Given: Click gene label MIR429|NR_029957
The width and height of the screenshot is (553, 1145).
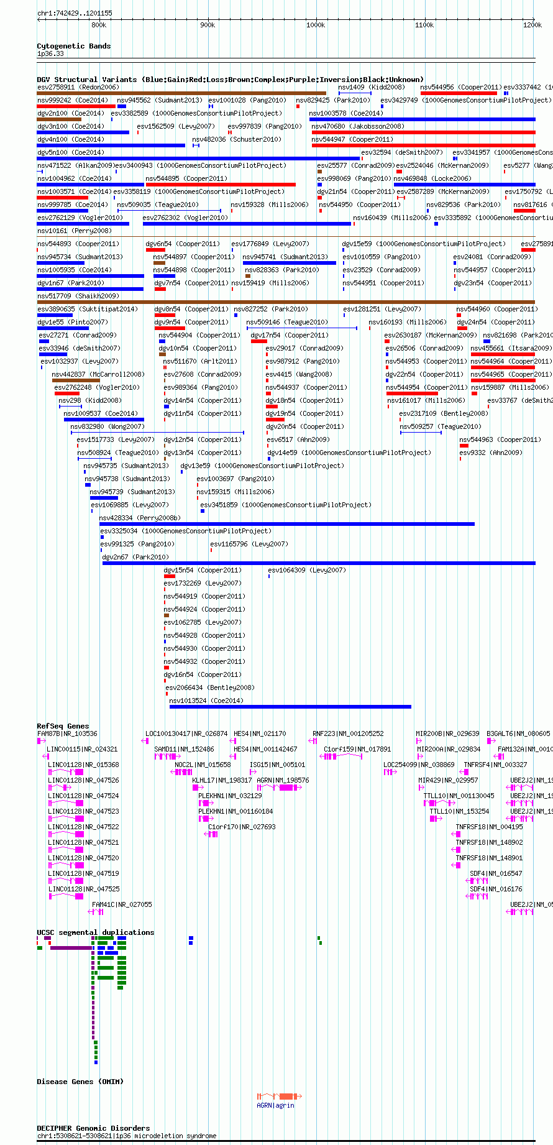Looking at the screenshot, I should (449, 780).
